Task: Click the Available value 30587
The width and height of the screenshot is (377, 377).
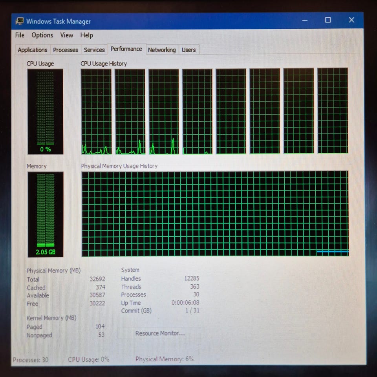Action: click(97, 295)
